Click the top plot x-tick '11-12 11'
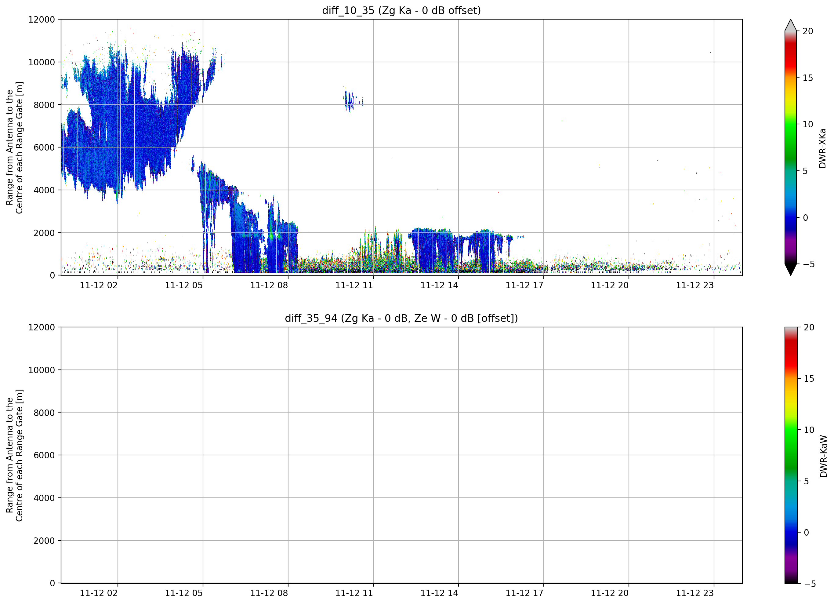Screen dimensions: 834x604 (354, 286)
